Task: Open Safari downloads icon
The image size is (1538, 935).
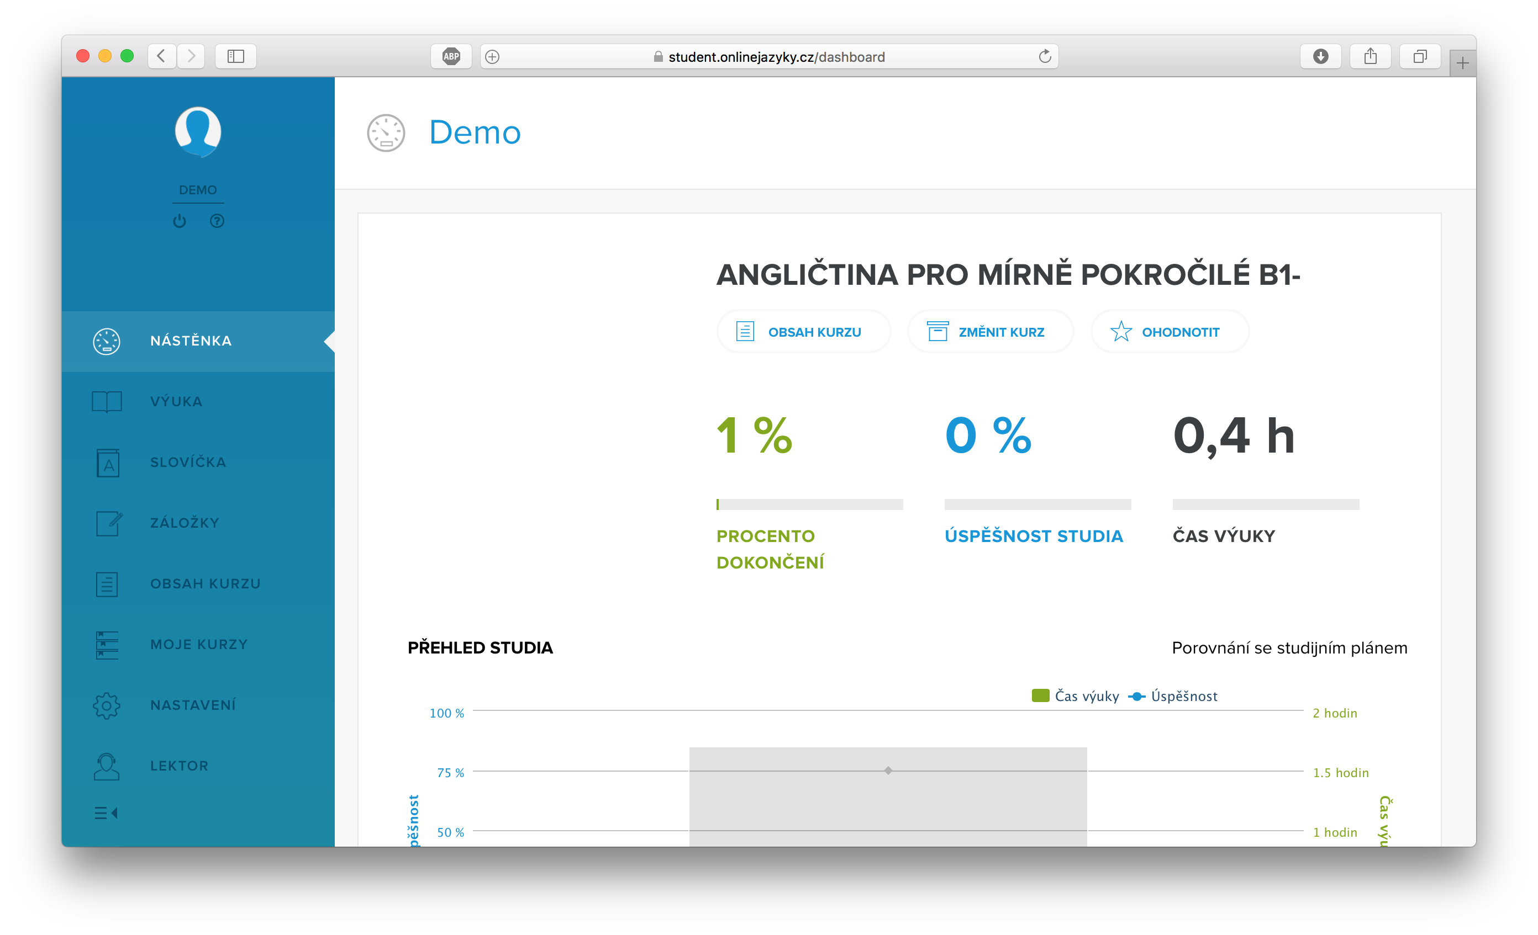Action: pos(1320,57)
